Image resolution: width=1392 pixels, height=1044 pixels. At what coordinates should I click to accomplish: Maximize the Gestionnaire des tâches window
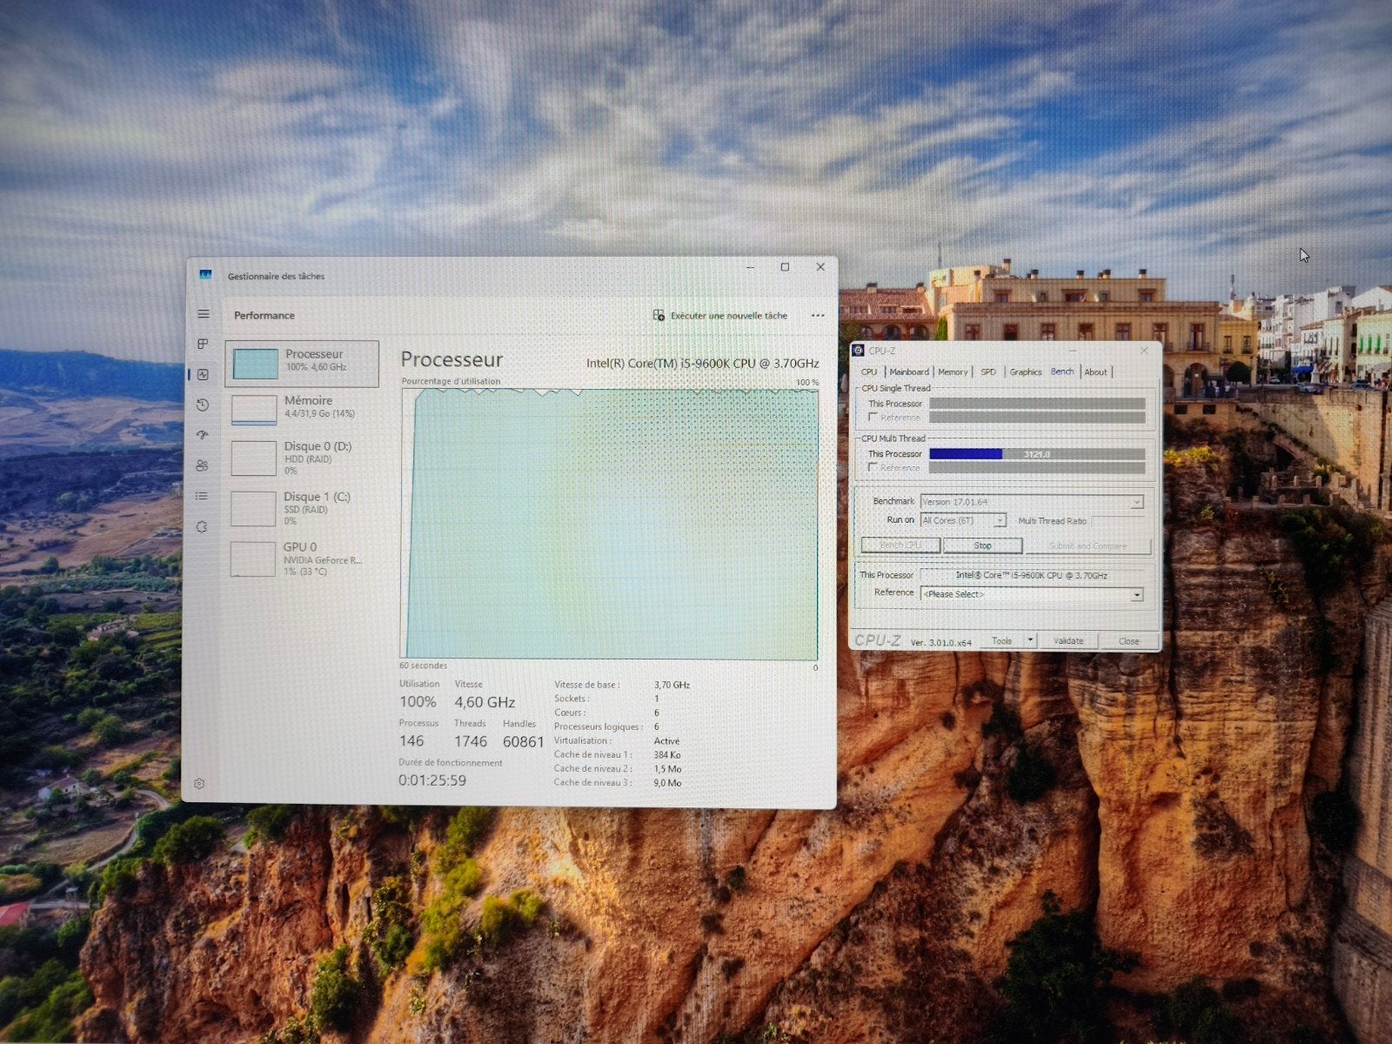click(x=785, y=267)
